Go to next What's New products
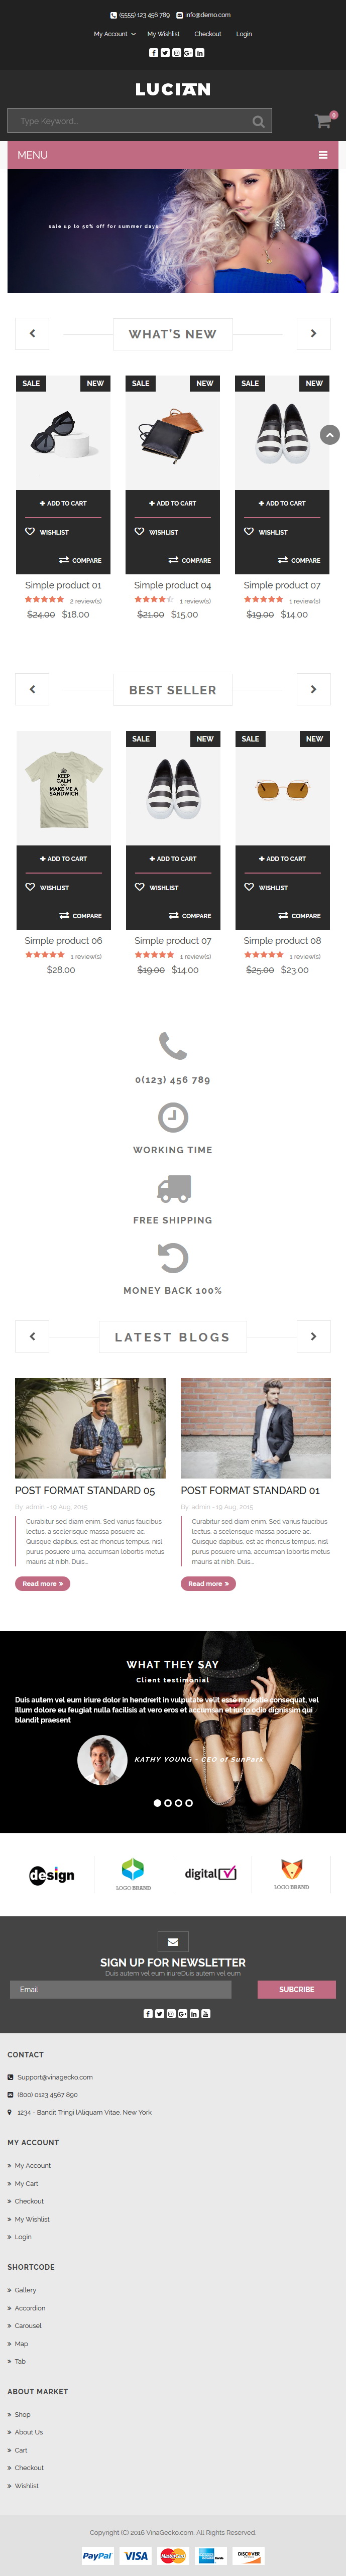 pyautogui.click(x=313, y=334)
